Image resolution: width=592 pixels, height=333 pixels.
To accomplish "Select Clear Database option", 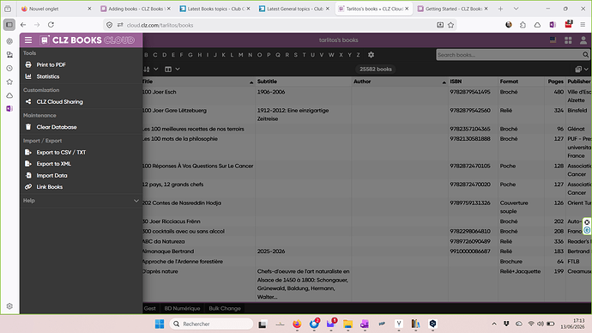I will [57, 127].
